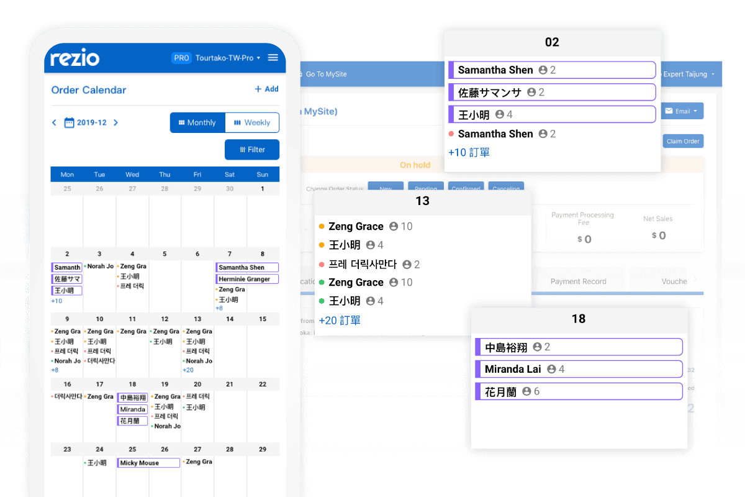Go to previous month arrow
The width and height of the screenshot is (745, 497).
54,123
